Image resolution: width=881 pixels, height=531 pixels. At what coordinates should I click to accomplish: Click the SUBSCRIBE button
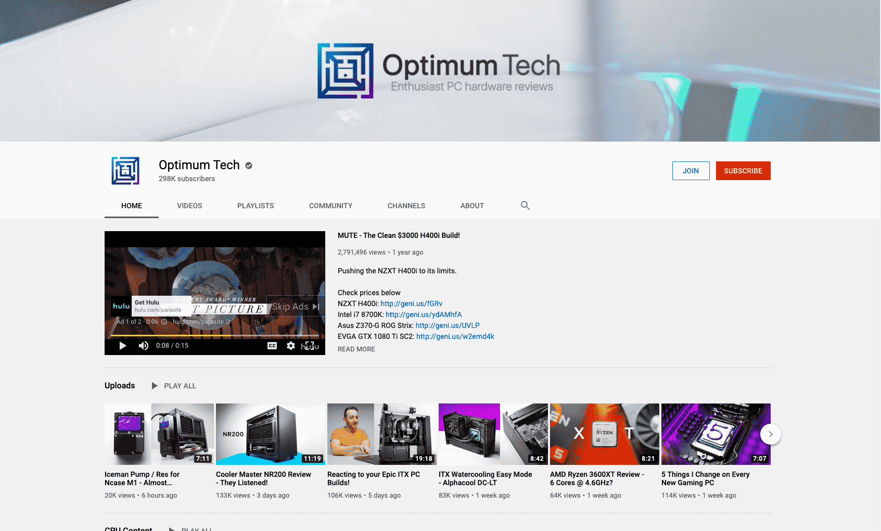pos(743,171)
